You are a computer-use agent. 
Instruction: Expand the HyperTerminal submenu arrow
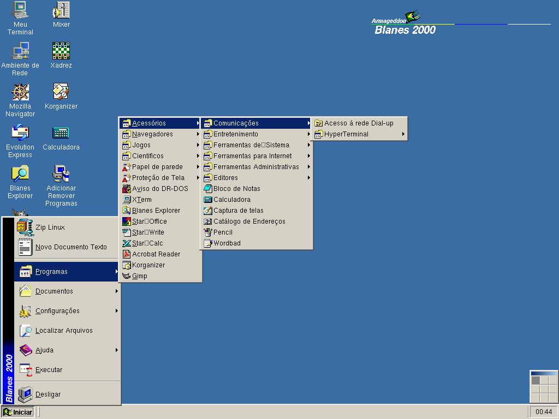pos(403,134)
